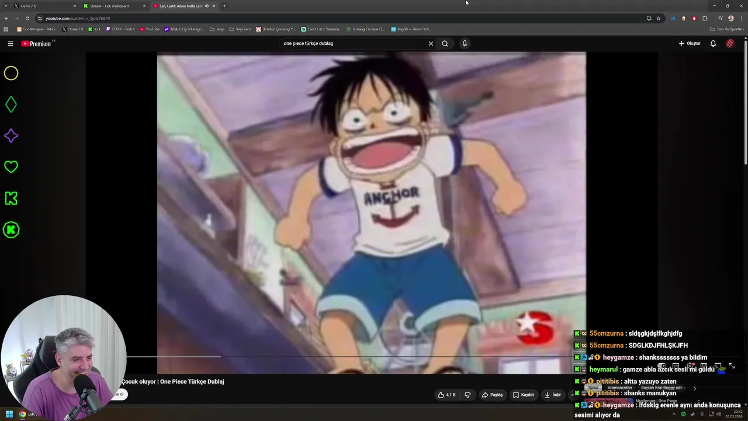Click the yellow circle overlay icon
748x421 pixels.
pyautogui.click(x=11, y=73)
